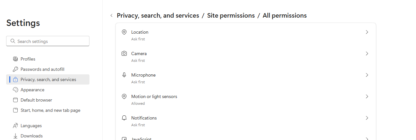
Task: Click the Microphone permission icon
Action: point(124,75)
